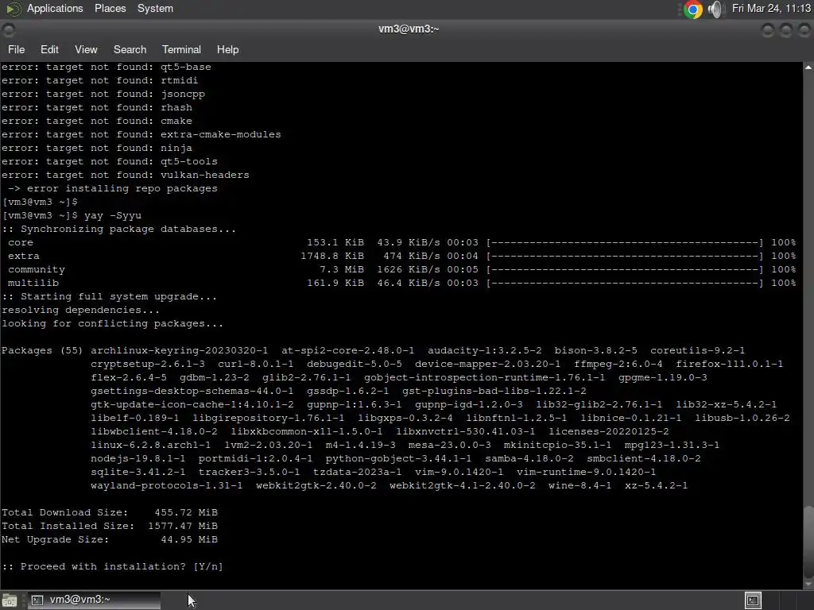Click the 'curl-8.0.1-1' package name
This screenshot has width=814, height=610.
tap(255, 364)
